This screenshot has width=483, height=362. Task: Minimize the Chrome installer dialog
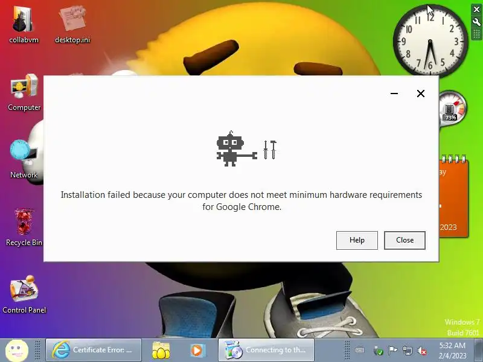[394, 94]
